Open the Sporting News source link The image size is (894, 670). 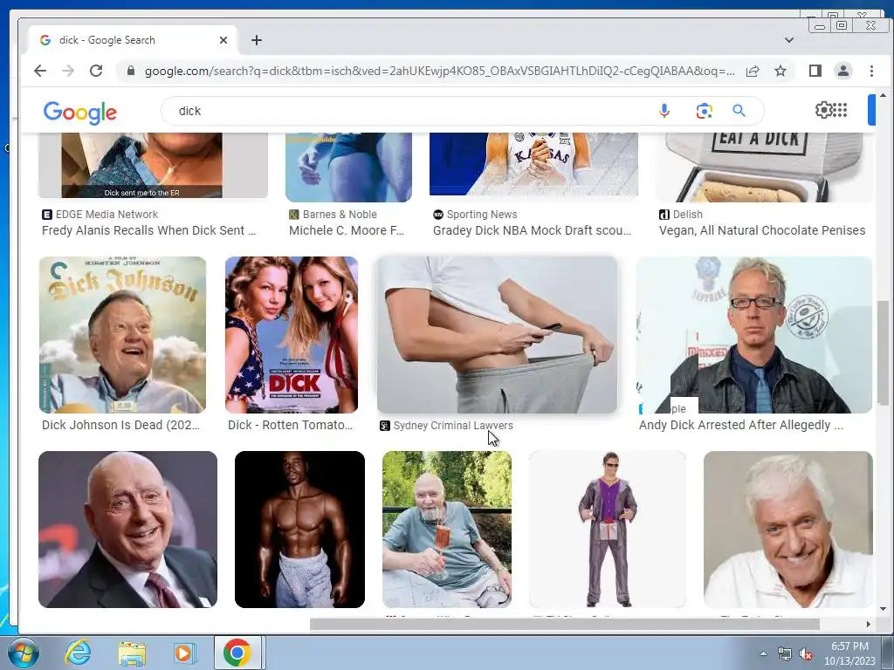click(x=475, y=215)
